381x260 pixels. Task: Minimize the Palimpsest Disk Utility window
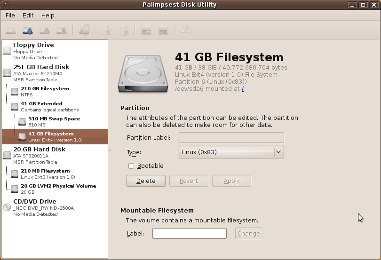352,5
